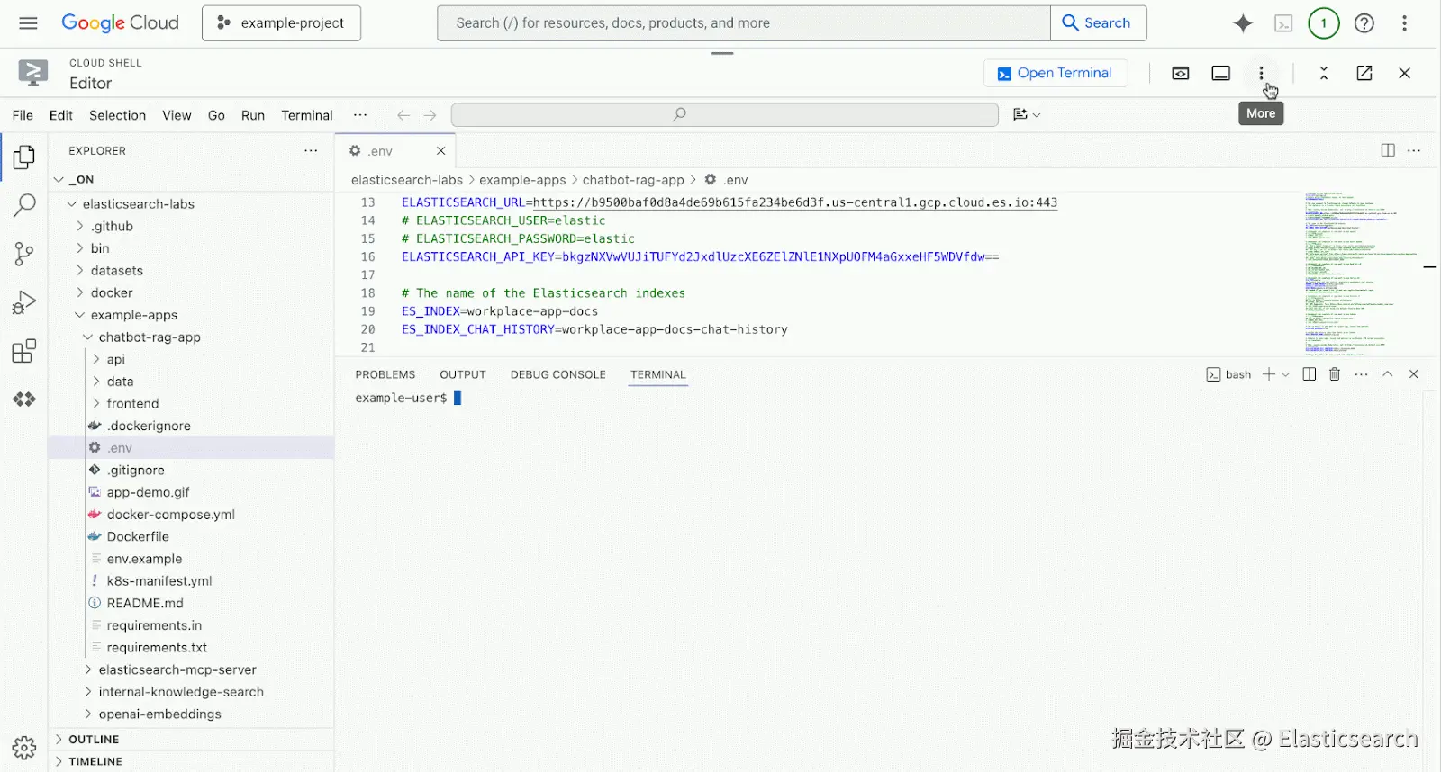This screenshot has height=772, width=1441.
Task: Click the Search button in top bar
Action: pos(1098,23)
